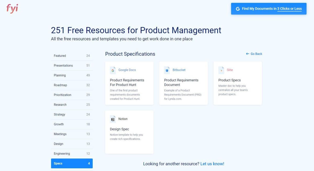Click the '251 Free Resources' page heading
314x171 pixels.
click(x=136, y=30)
